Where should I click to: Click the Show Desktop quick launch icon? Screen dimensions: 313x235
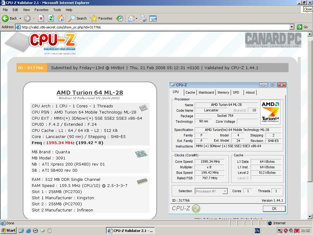tap(21, 231)
